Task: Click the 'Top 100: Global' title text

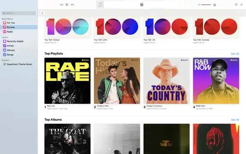Action: point(52,40)
